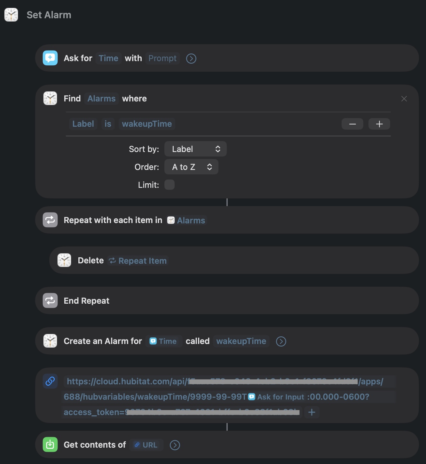Add a filter condition with plus button
This screenshot has height=464, width=426.
point(379,124)
